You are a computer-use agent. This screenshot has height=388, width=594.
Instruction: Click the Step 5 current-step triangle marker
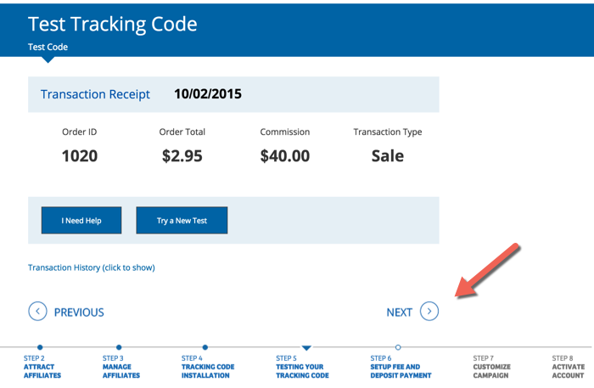pyautogui.click(x=306, y=347)
